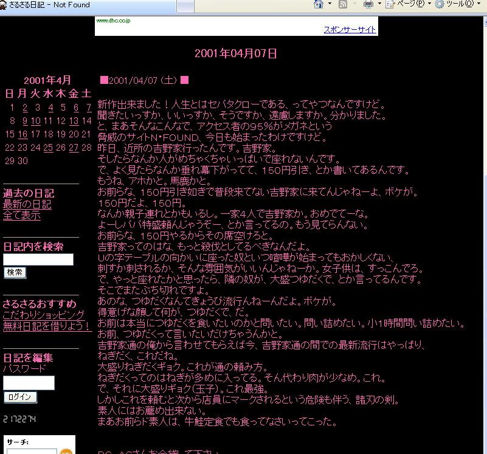Select day 16 in the calendar
This screenshot has width=487, height=454.
[22, 134]
